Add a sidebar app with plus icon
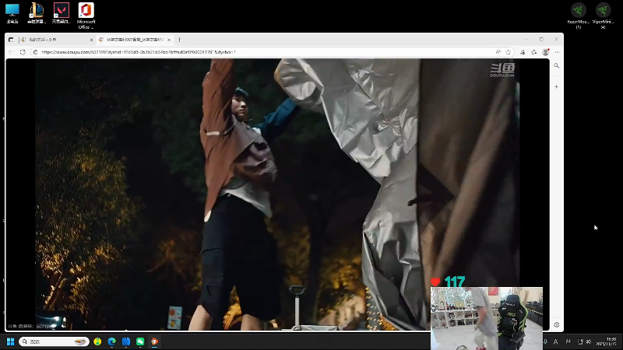The height and width of the screenshot is (350, 623). [x=556, y=86]
